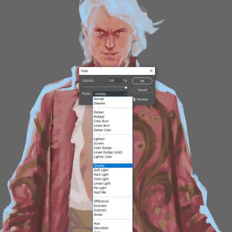Open the Mode dropdown showing Overlay
This screenshot has width=232, height=232.
[110, 94]
